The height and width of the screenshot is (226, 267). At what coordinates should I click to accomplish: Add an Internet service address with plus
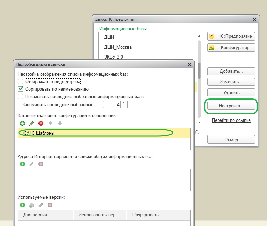(x=22, y=164)
